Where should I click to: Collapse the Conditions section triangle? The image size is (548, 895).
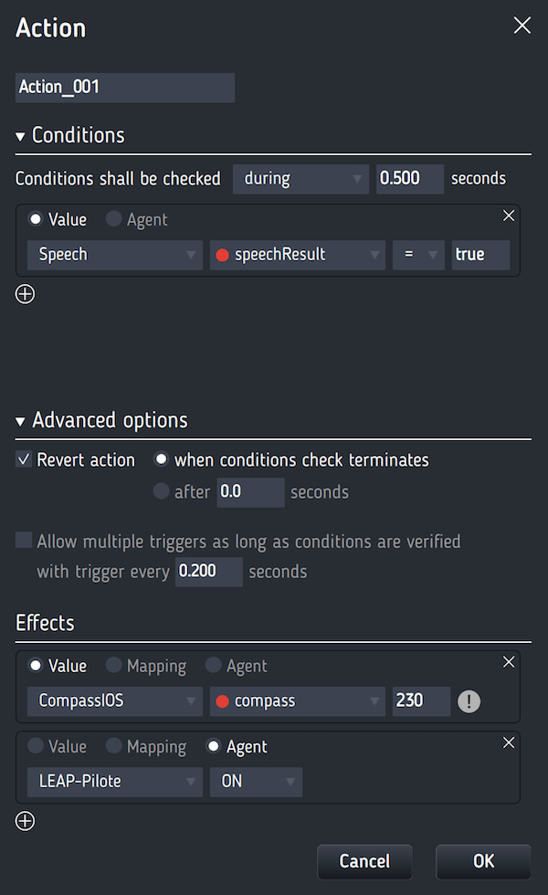[x=20, y=136]
